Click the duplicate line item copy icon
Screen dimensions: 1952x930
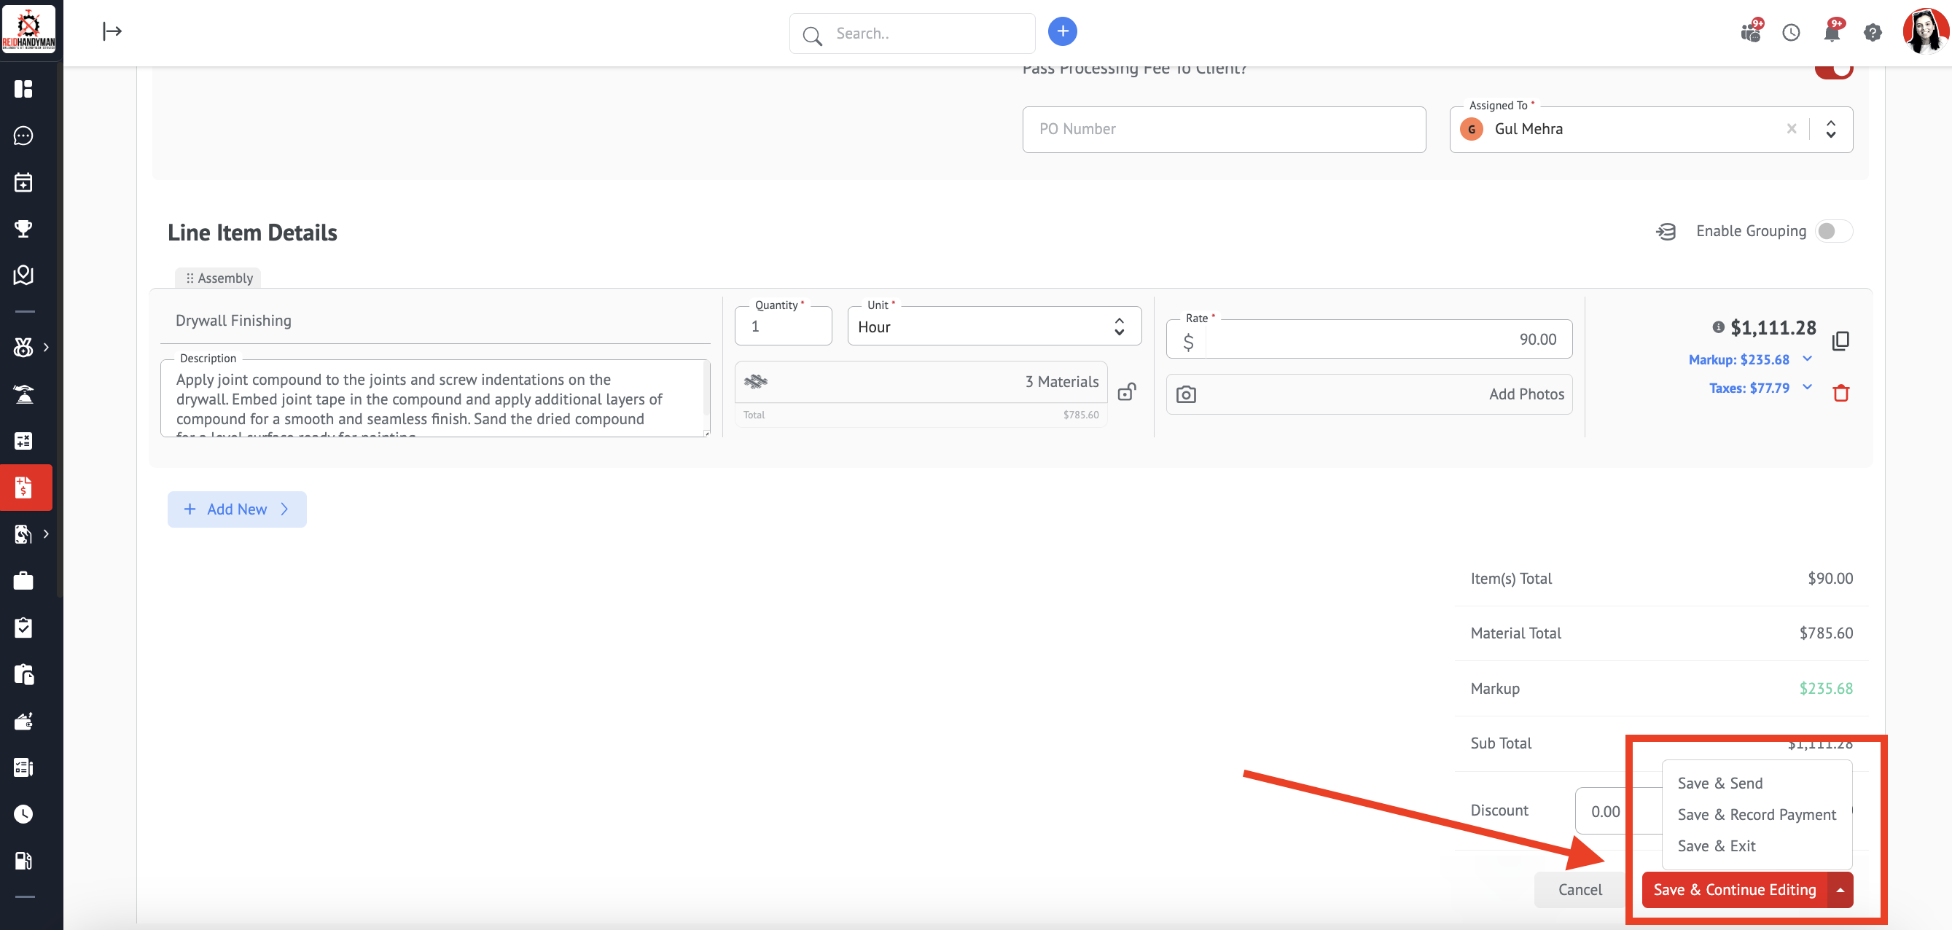coord(1840,340)
